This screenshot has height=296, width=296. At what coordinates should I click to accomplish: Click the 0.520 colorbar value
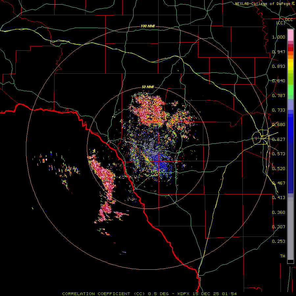tap(279, 169)
